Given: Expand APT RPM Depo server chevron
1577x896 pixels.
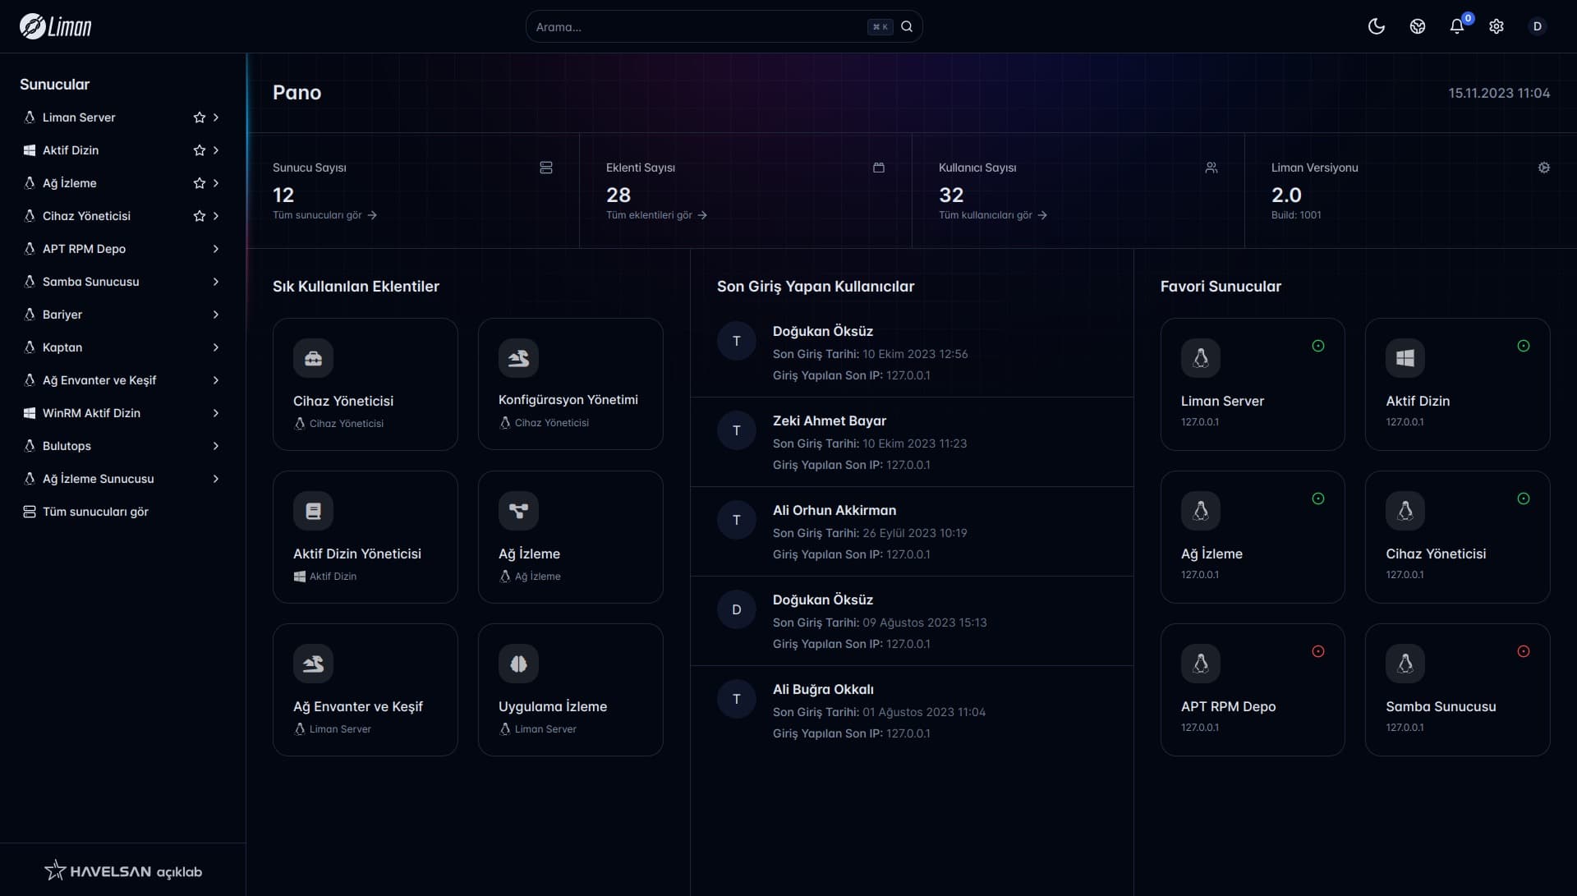Looking at the screenshot, I should 216,249.
